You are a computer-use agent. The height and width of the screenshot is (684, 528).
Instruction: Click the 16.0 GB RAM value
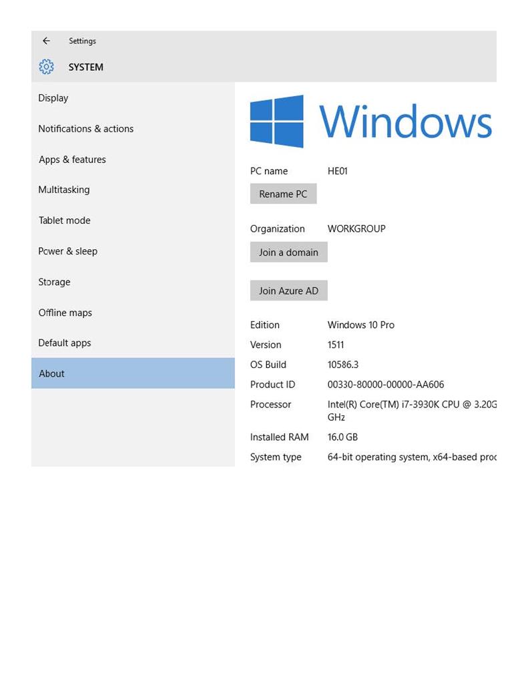342,437
